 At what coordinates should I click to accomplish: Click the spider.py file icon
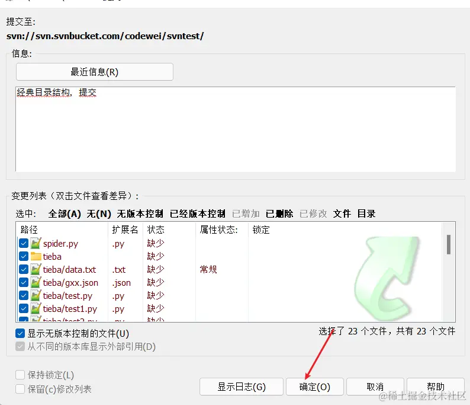tap(36, 243)
